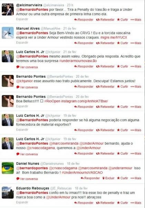Open Mais menu on Eduardo Rebouças' tweet
The height and width of the screenshot is (208, 145).
[136, 203]
